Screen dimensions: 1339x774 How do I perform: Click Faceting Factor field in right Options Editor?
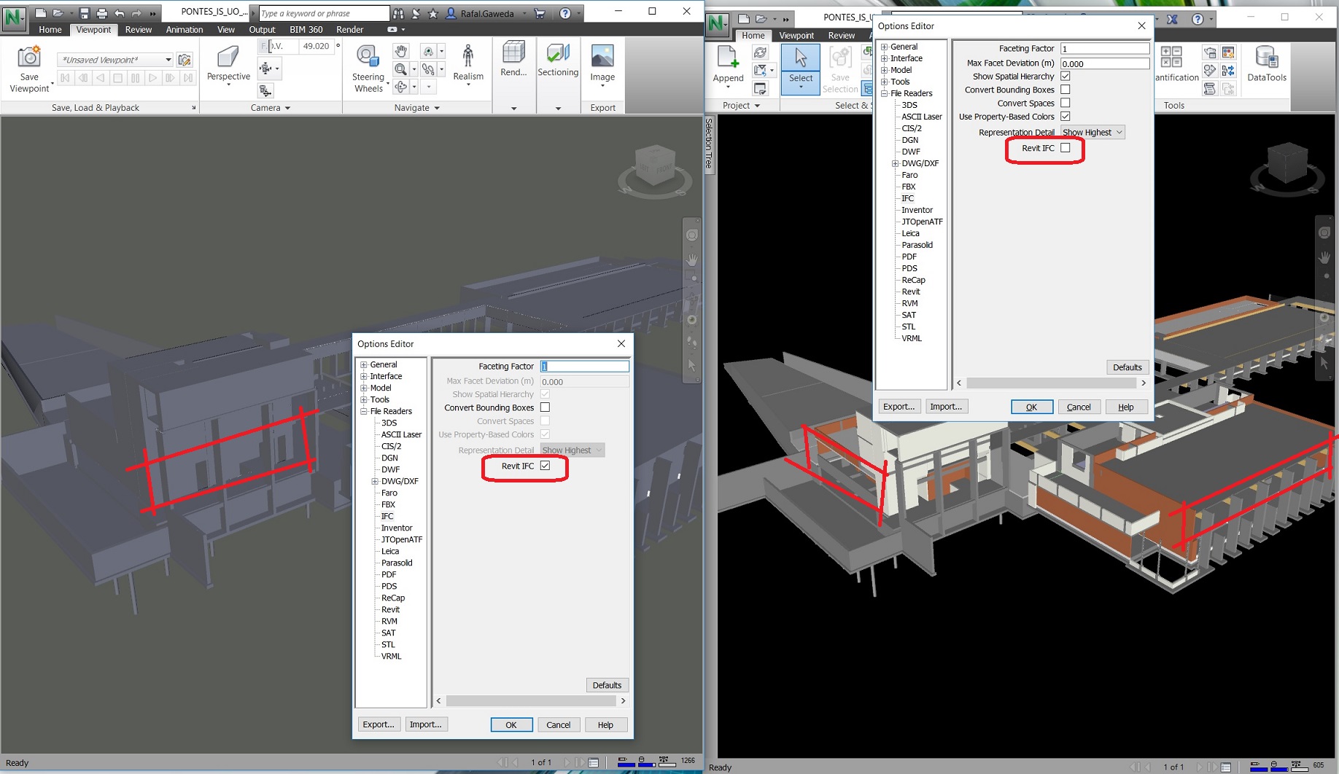coord(1105,49)
